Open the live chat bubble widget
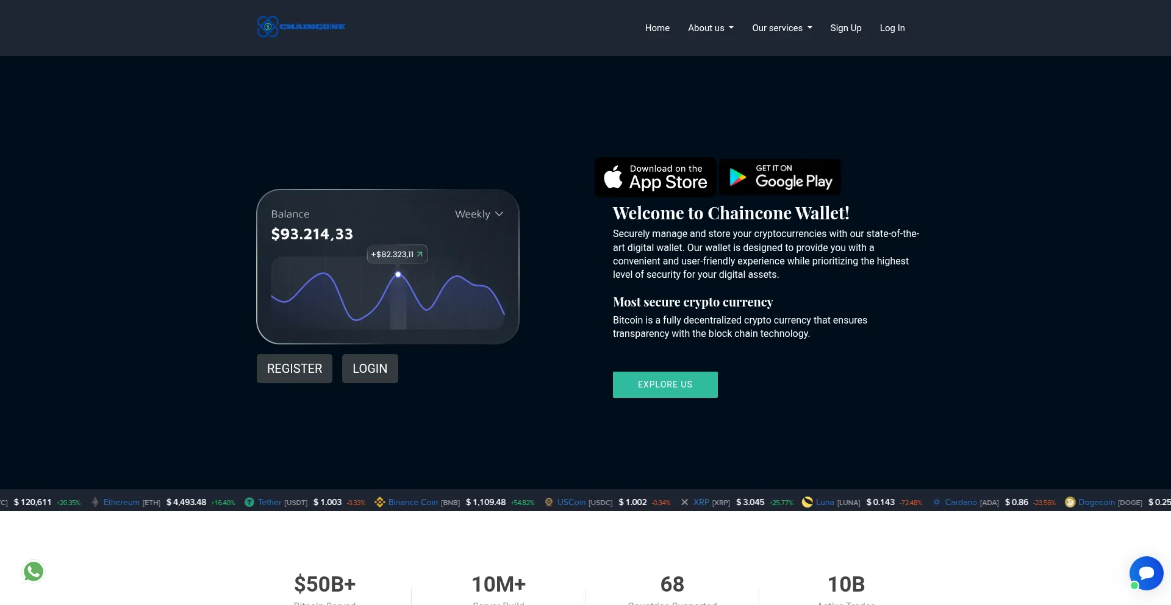The image size is (1171, 605). pos(1146,573)
